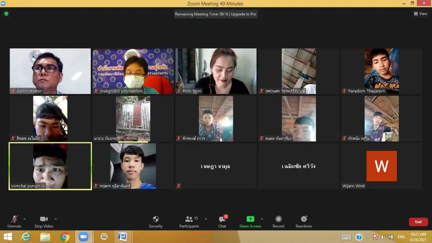The width and height of the screenshot is (432, 243).
Task: Select Wijarn Winit's participant tile
Action: tap(381, 166)
